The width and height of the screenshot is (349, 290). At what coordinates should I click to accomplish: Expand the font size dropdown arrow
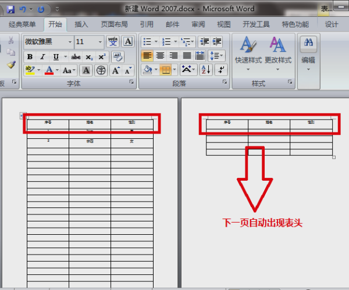click(100, 42)
